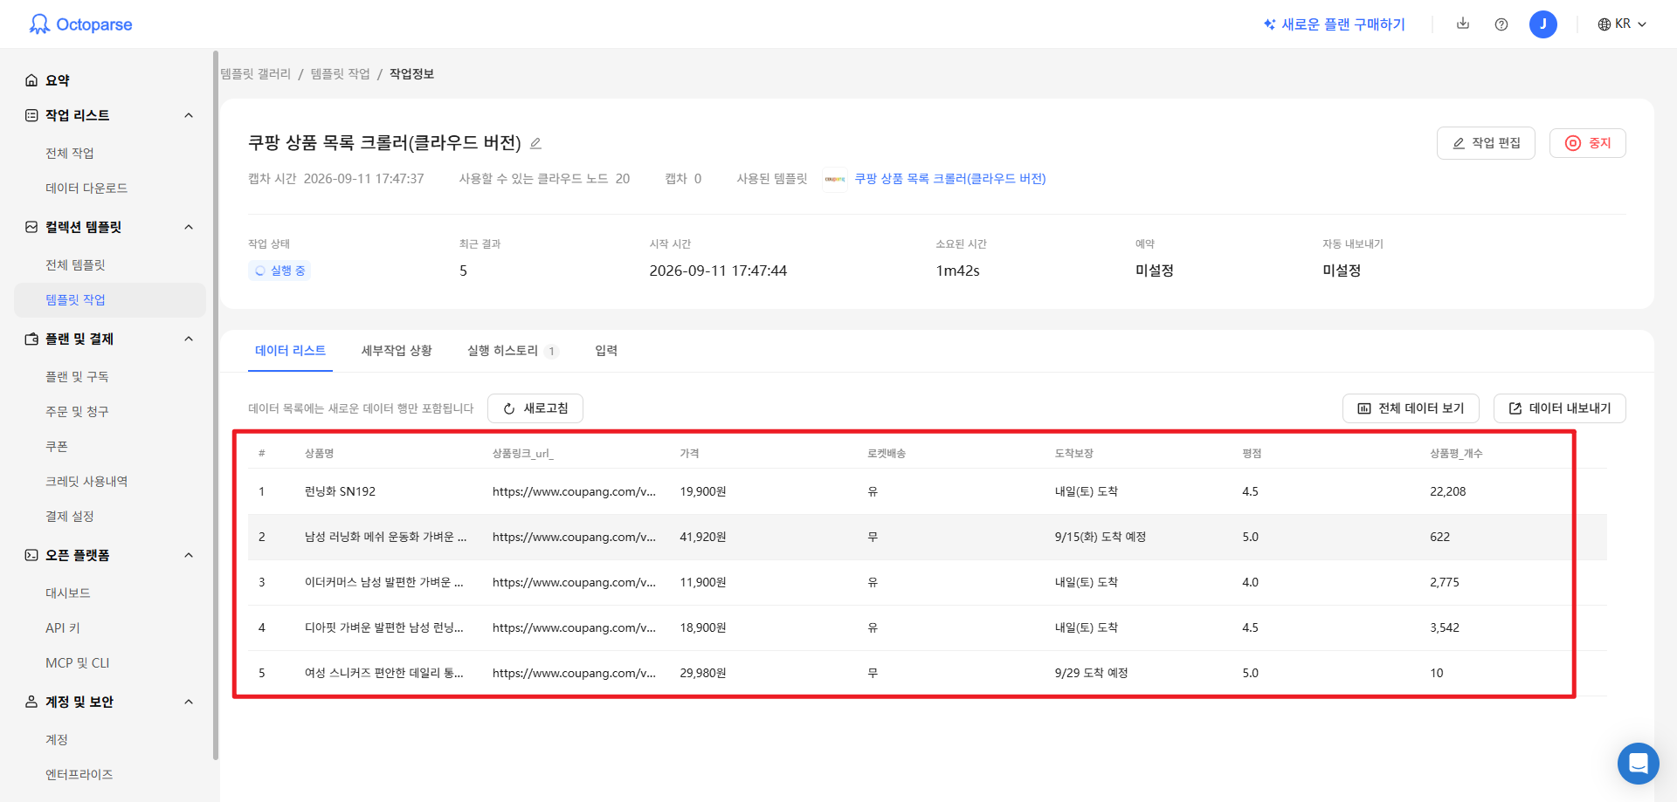The image size is (1677, 802).
Task: Click the 9/29 도착 예정 cell
Action: tap(1092, 673)
